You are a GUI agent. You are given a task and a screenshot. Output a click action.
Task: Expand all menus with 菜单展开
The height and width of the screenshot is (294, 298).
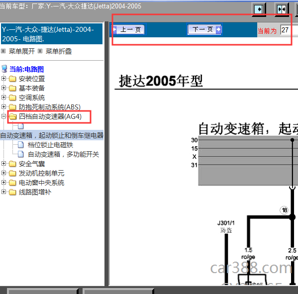(x=22, y=51)
